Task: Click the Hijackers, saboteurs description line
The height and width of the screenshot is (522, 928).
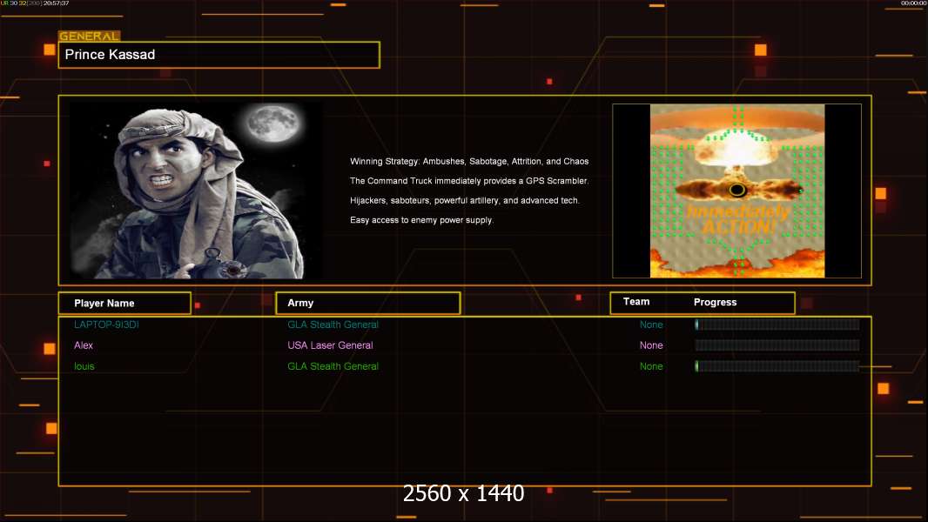Action: [x=465, y=200]
